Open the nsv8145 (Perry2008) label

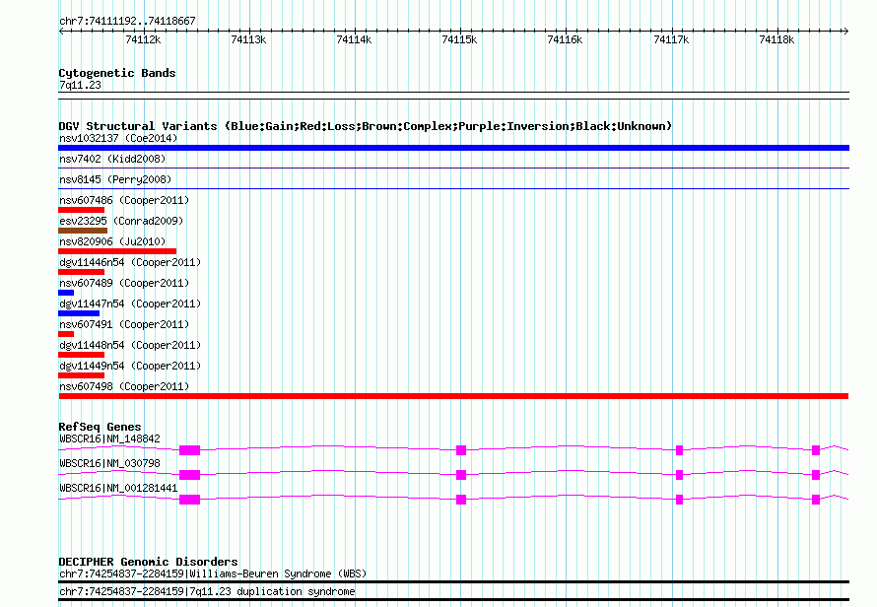tap(115, 179)
